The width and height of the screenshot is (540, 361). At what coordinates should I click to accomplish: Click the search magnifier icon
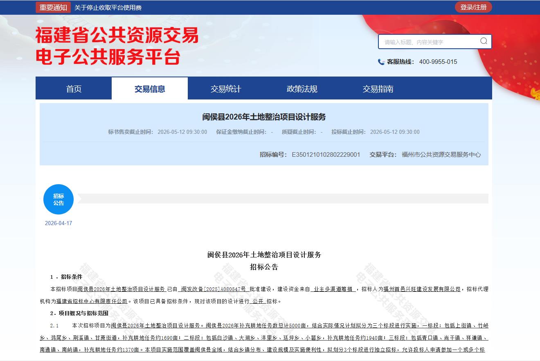(x=484, y=41)
